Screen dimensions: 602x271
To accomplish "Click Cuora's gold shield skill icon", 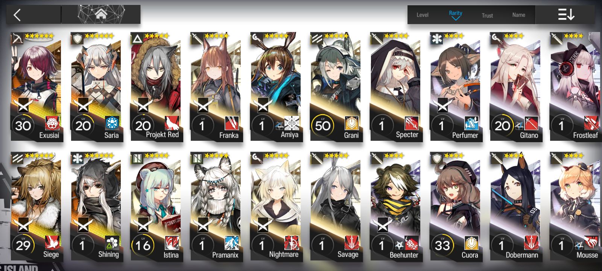I will [x=471, y=243].
